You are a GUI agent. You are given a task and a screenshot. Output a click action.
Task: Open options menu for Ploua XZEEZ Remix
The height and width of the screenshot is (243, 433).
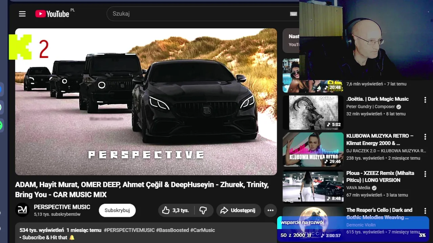pyautogui.click(x=425, y=174)
